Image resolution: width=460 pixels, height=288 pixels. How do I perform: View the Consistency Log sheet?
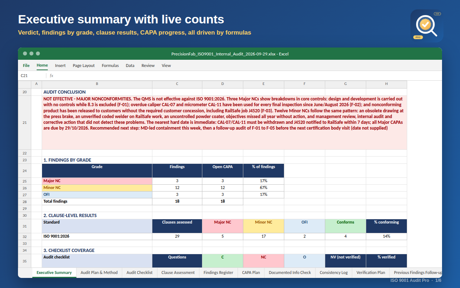(x=334, y=273)
